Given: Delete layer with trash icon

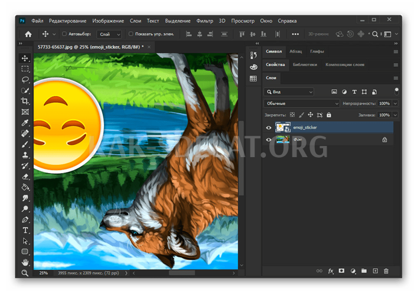Looking at the screenshot, I should [x=386, y=271].
